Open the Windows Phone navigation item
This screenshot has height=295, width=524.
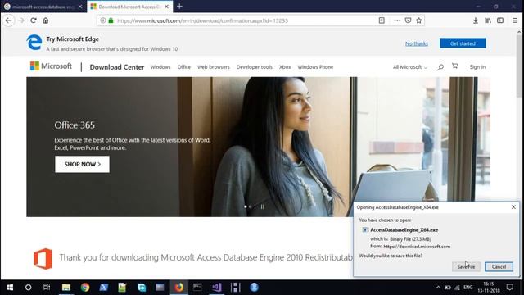coord(315,67)
